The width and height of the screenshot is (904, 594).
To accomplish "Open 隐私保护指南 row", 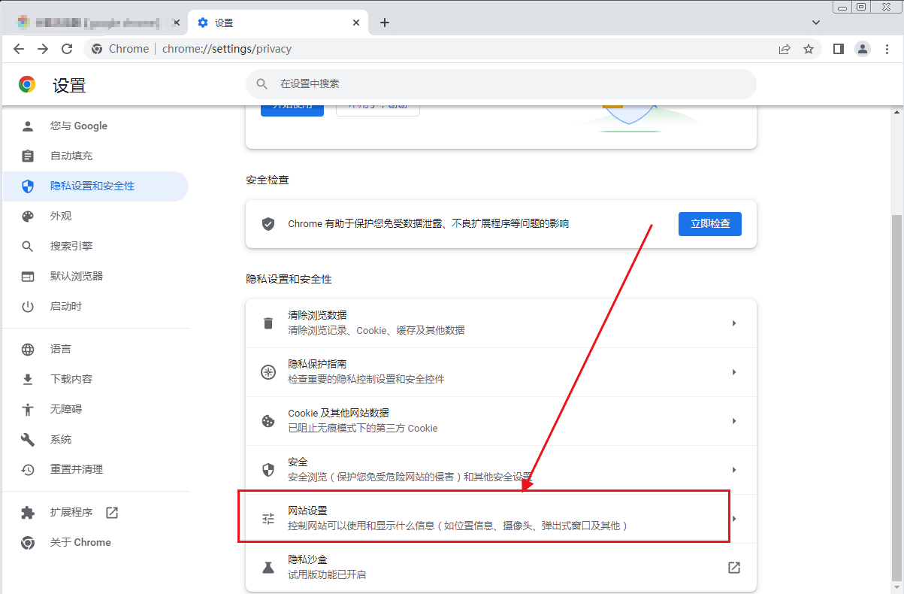I will coord(500,372).
